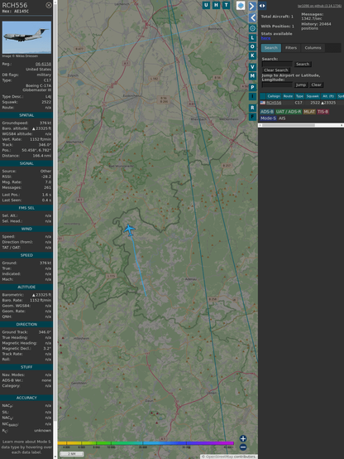The height and width of the screenshot is (459, 344).
Task: Focus the Jump to Airport input field
Action: pyautogui.click(x=277, y=85)
